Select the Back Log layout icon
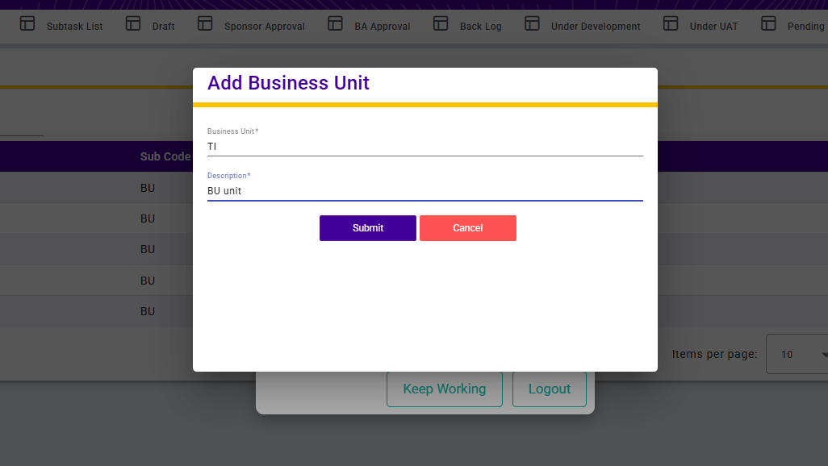This screenshot has height=466, width=828. tap(441, 23)
